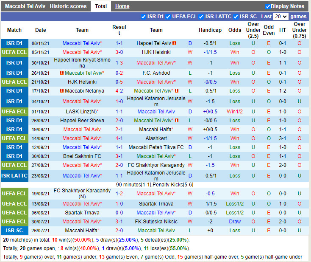Toggle the ISR SC filter checkbox

coord(236,17)
